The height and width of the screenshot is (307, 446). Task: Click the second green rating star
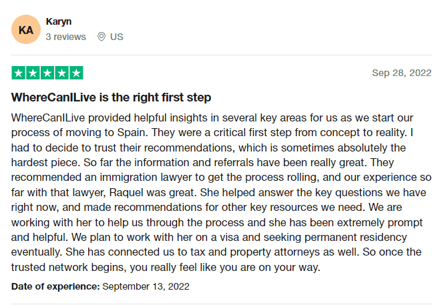(x=33, y=73)
